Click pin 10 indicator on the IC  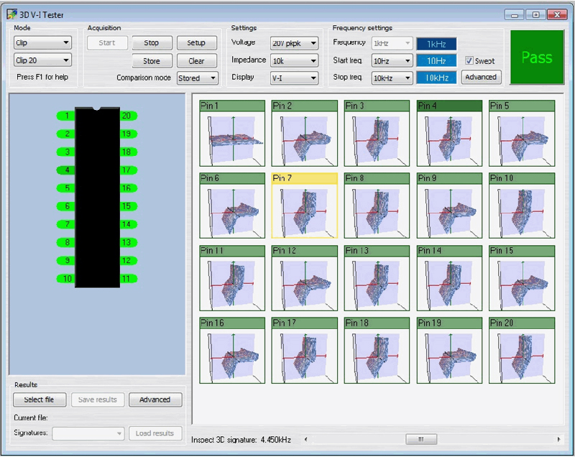pyautogui.click(x=66, y=279)
